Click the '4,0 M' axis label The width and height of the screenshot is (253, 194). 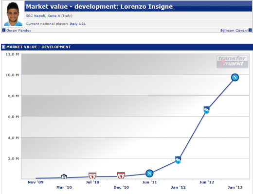[x=13, y=138]
